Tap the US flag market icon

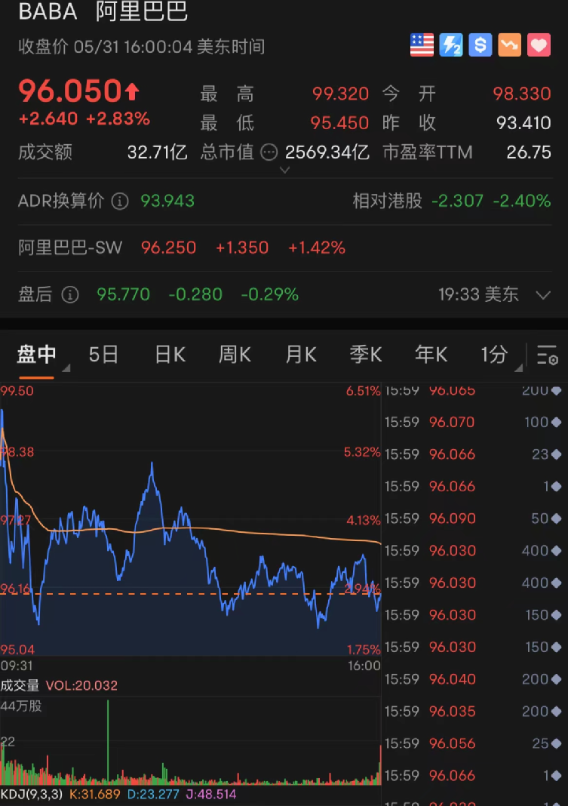(422, 45)
